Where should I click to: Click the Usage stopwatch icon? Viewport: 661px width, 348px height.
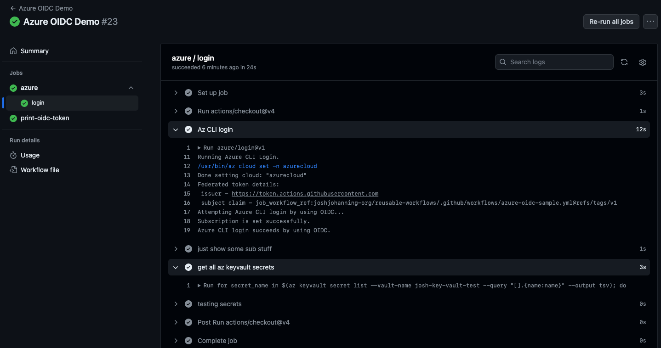coord(13,155)
